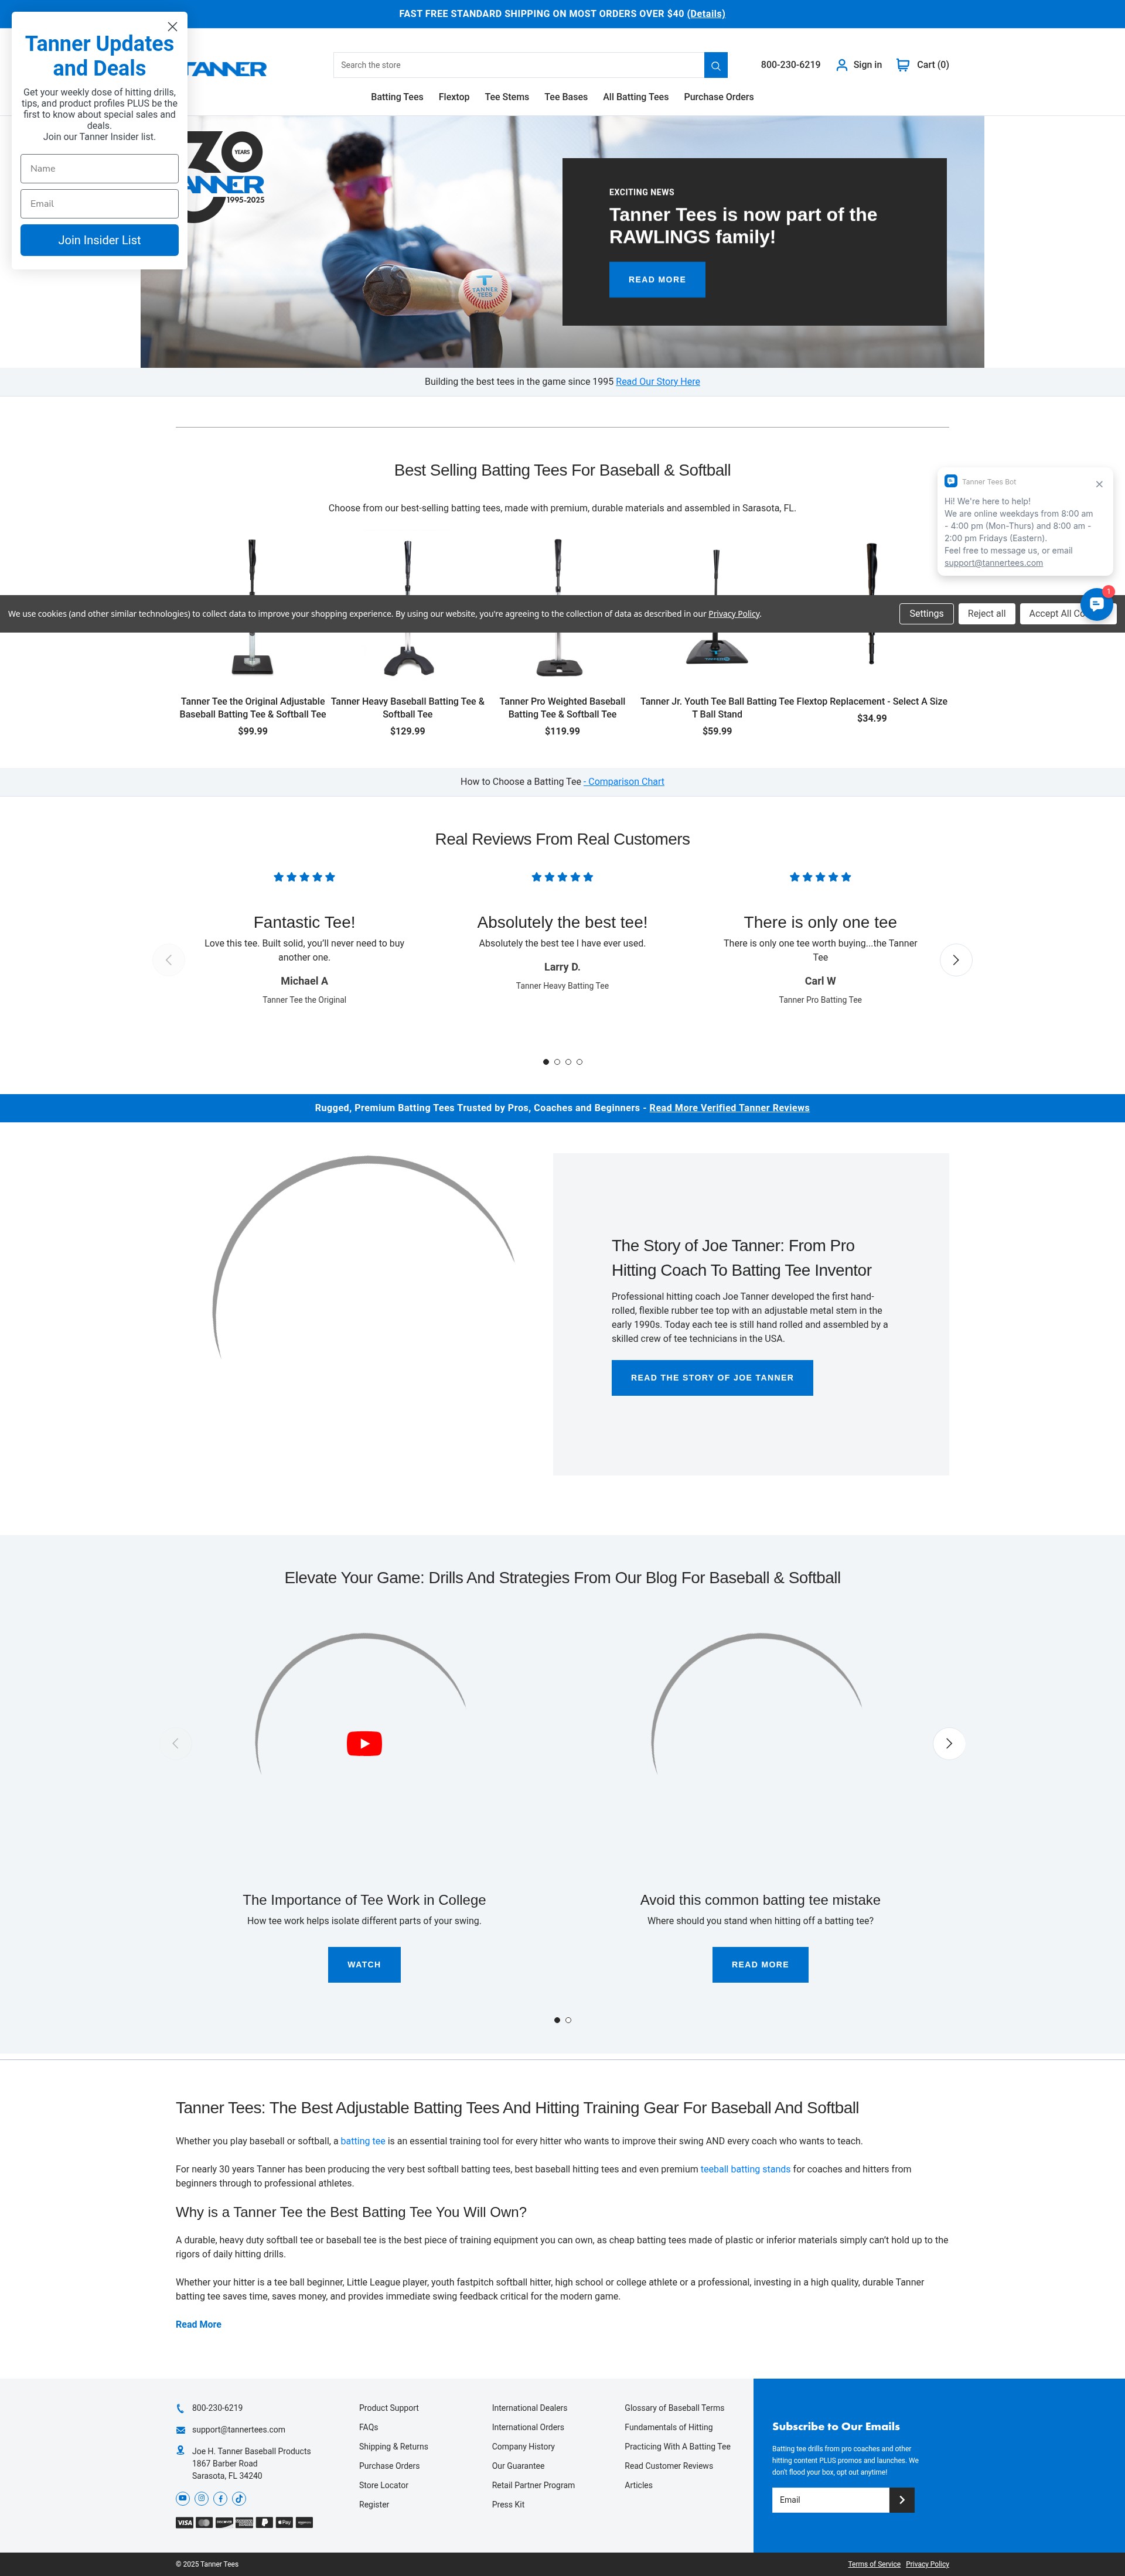Open Tee Stems menu item
This screenshot has height=2576, width=1125.
point(507,97)
